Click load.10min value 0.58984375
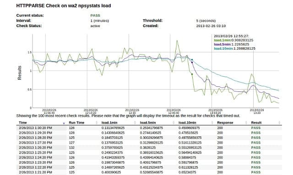The width and height of the screenshot is (293, 175). click(x=187, y=158)
